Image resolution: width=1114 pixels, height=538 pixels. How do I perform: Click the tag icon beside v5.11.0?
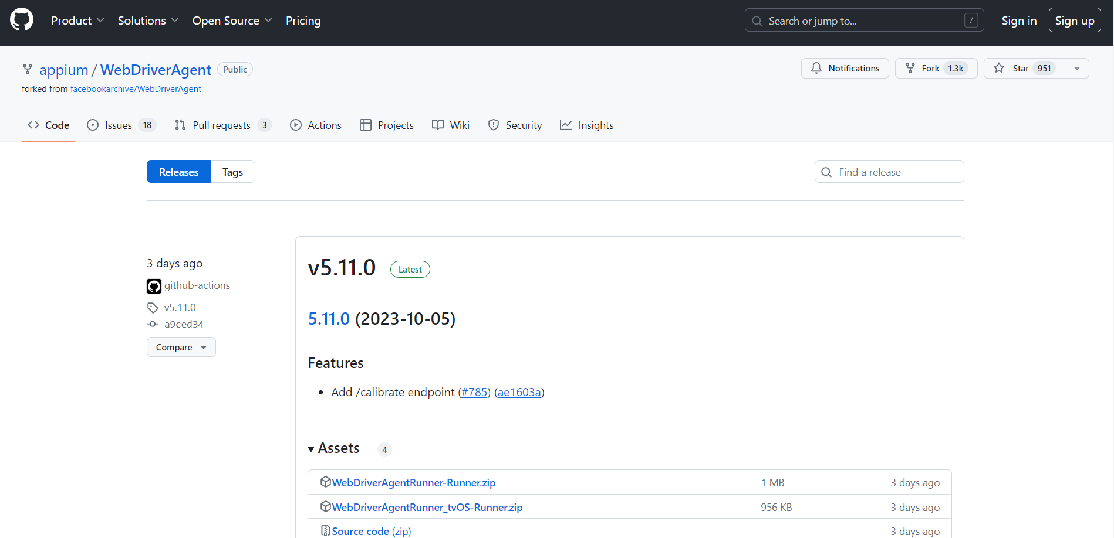[153, 308]
